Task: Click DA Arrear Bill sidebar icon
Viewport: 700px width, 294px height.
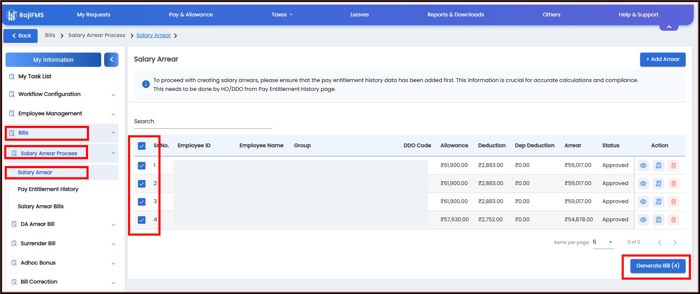Action: [14, 224]
